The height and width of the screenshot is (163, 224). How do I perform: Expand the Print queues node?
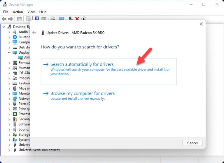[9, 109]
